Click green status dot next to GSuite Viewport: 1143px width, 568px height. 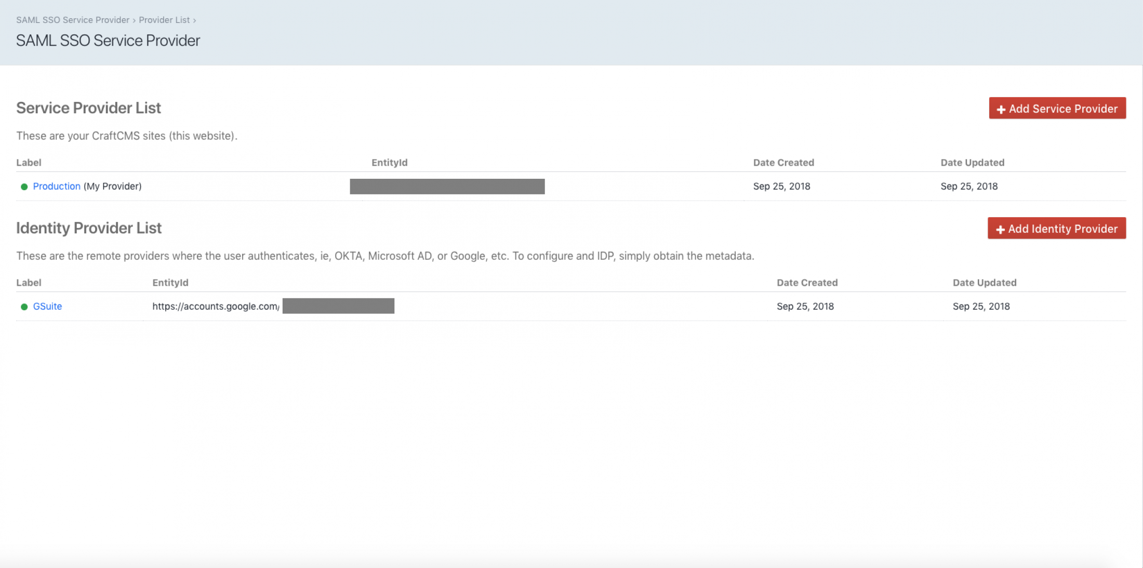pyautogui.click(x=24, y=307)
